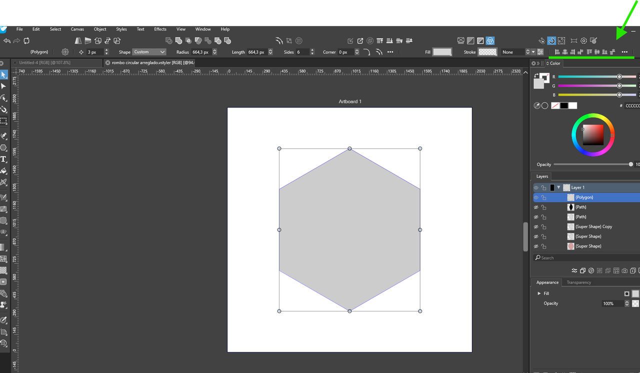Switch to the Transparency tab
Image resolution: width=640 pixels, height=373 pixels.
[579, 282]
